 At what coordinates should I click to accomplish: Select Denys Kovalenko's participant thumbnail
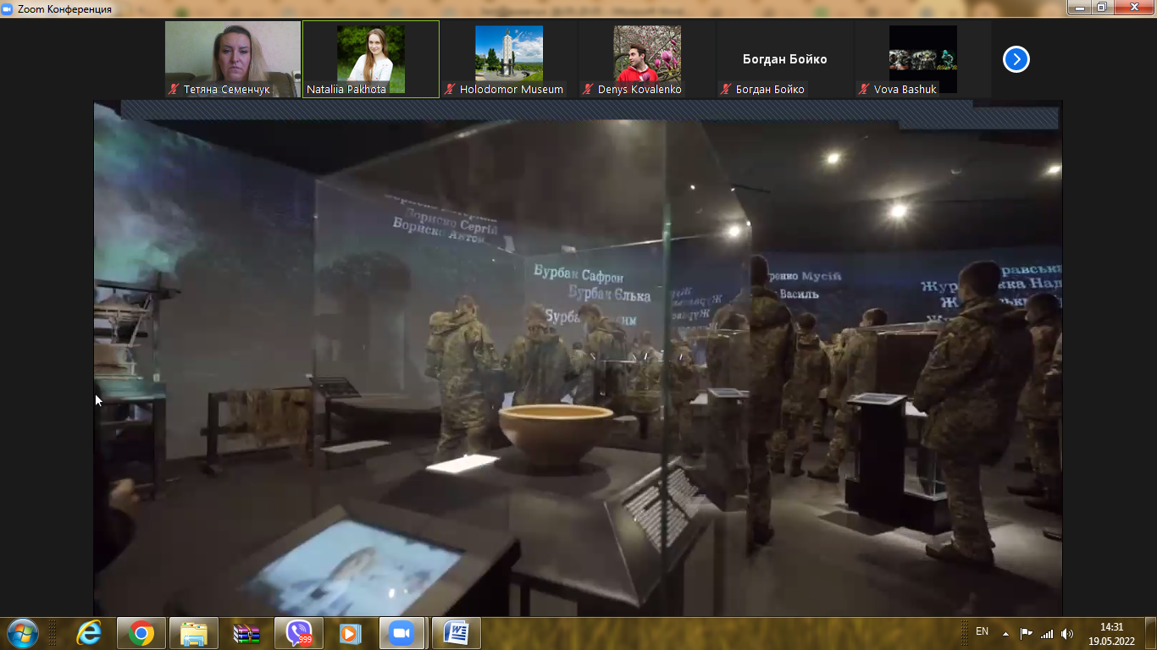point(647,59)
